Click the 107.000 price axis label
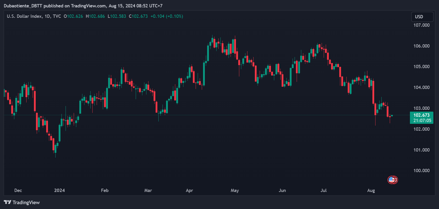 pyautogui.click(x=421, y=25)
